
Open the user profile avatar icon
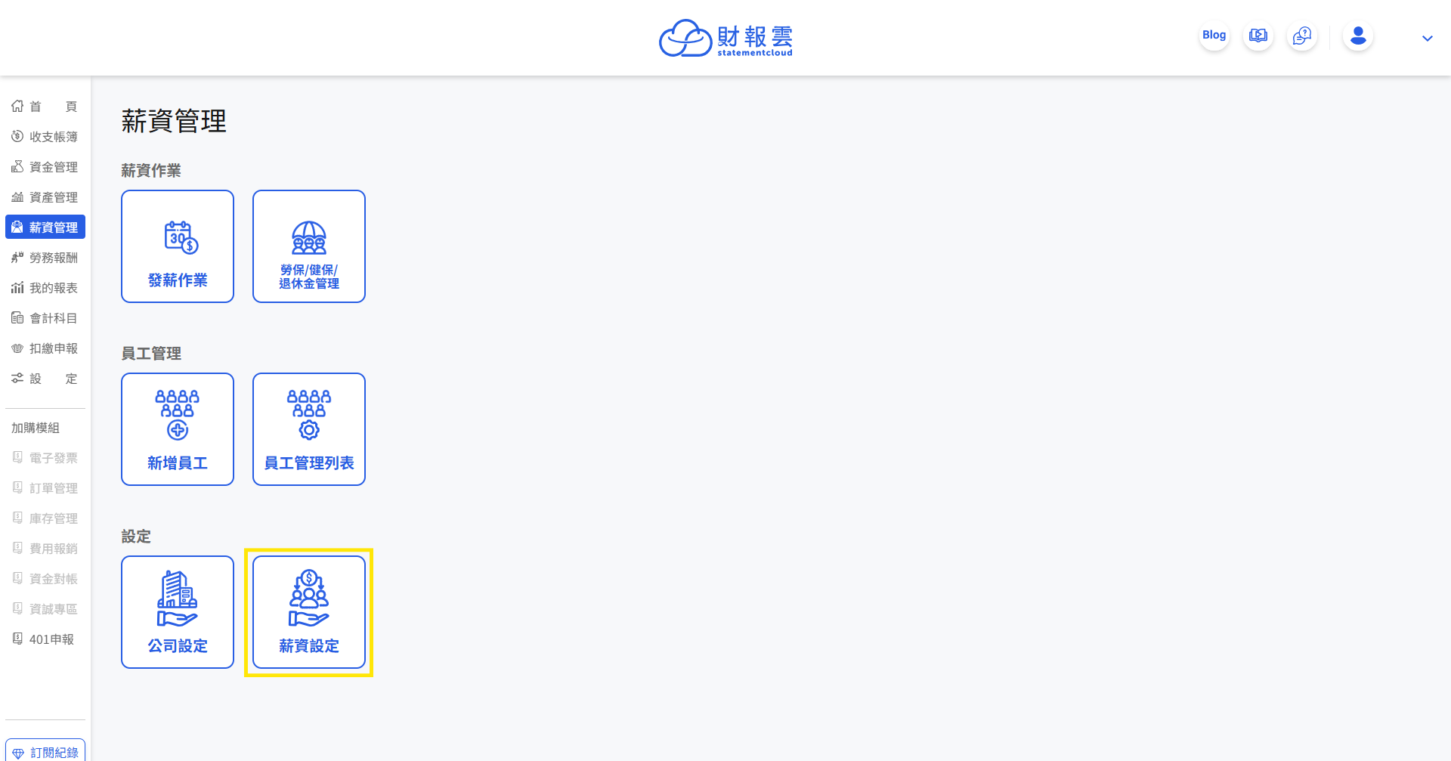(1358, 36)
